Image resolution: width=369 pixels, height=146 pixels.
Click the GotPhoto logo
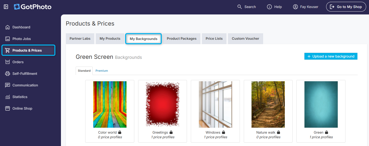33,7
